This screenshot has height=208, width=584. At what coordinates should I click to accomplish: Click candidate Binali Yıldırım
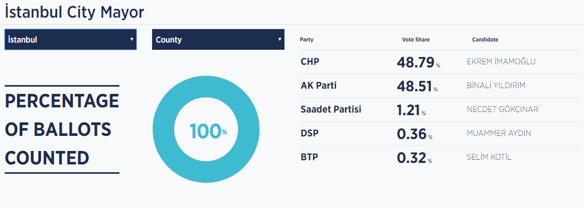[x=496, y=86]
